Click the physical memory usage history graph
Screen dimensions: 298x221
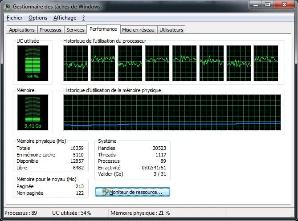pos(172,113)
